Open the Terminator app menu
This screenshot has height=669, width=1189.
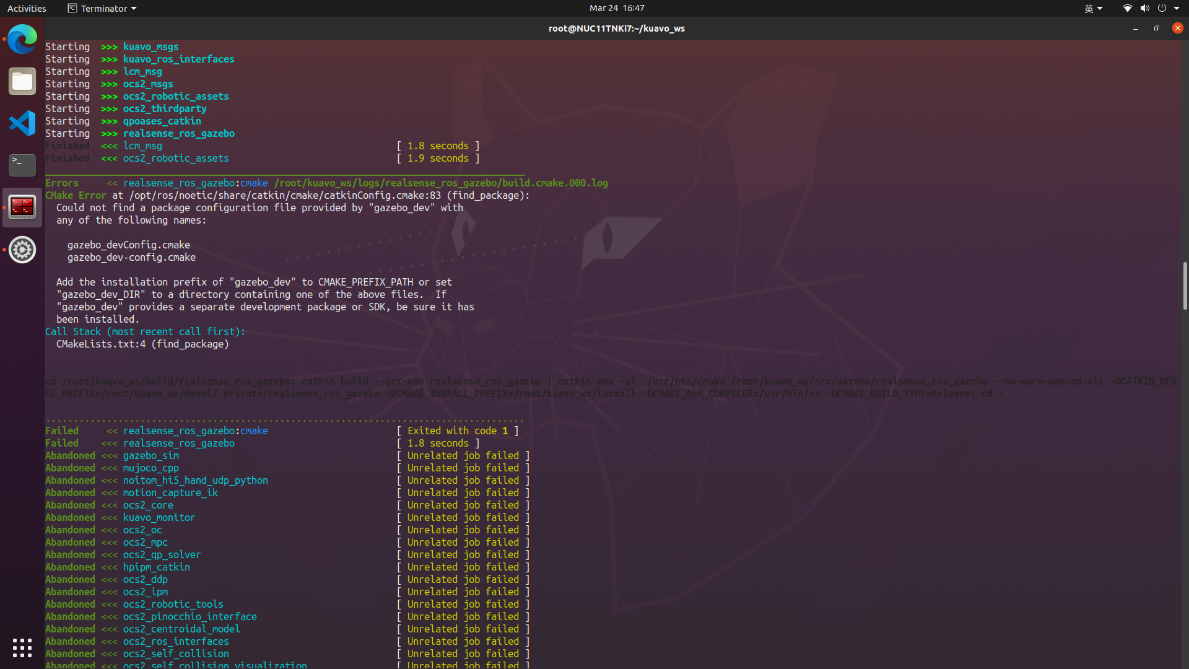click(102, 8)
